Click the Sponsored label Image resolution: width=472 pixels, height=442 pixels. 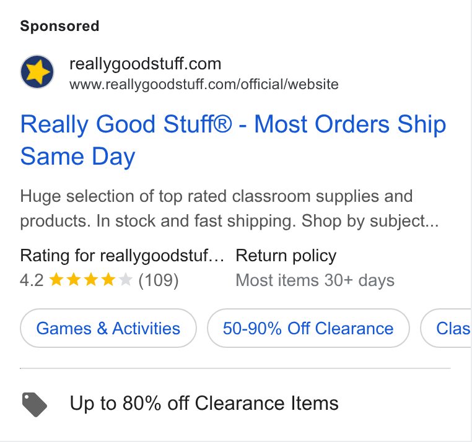click(59, 26)
